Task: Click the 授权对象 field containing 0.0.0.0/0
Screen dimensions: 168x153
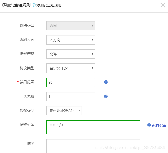Action: [x=93, y=127]
